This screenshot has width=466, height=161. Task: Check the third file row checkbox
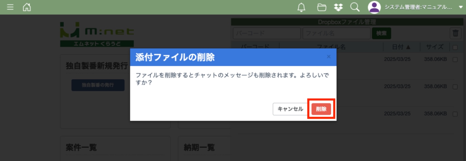tap(455, 114)
